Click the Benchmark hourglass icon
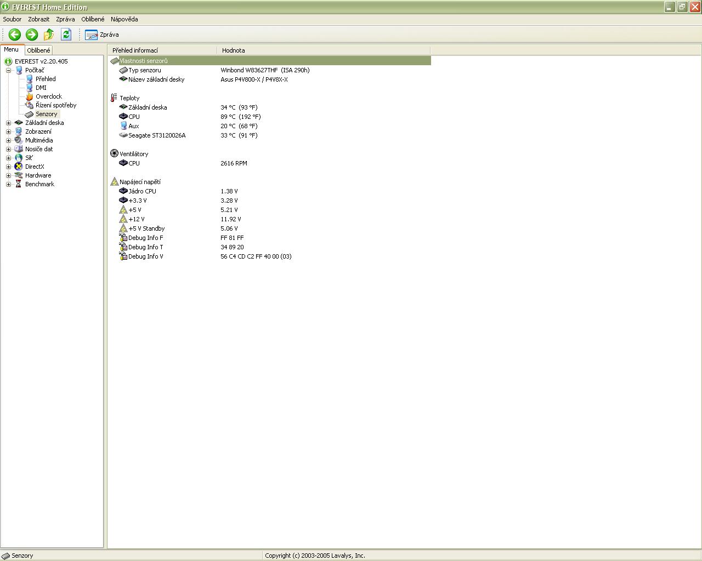 [19, 184]
